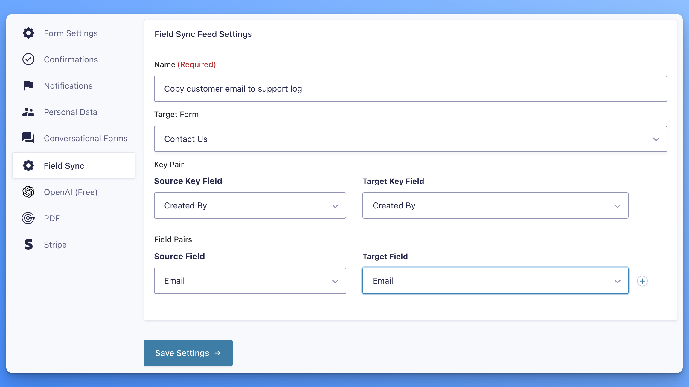689x387 pixels.
Task: Open Notifications settings
Action: (74, 85)
